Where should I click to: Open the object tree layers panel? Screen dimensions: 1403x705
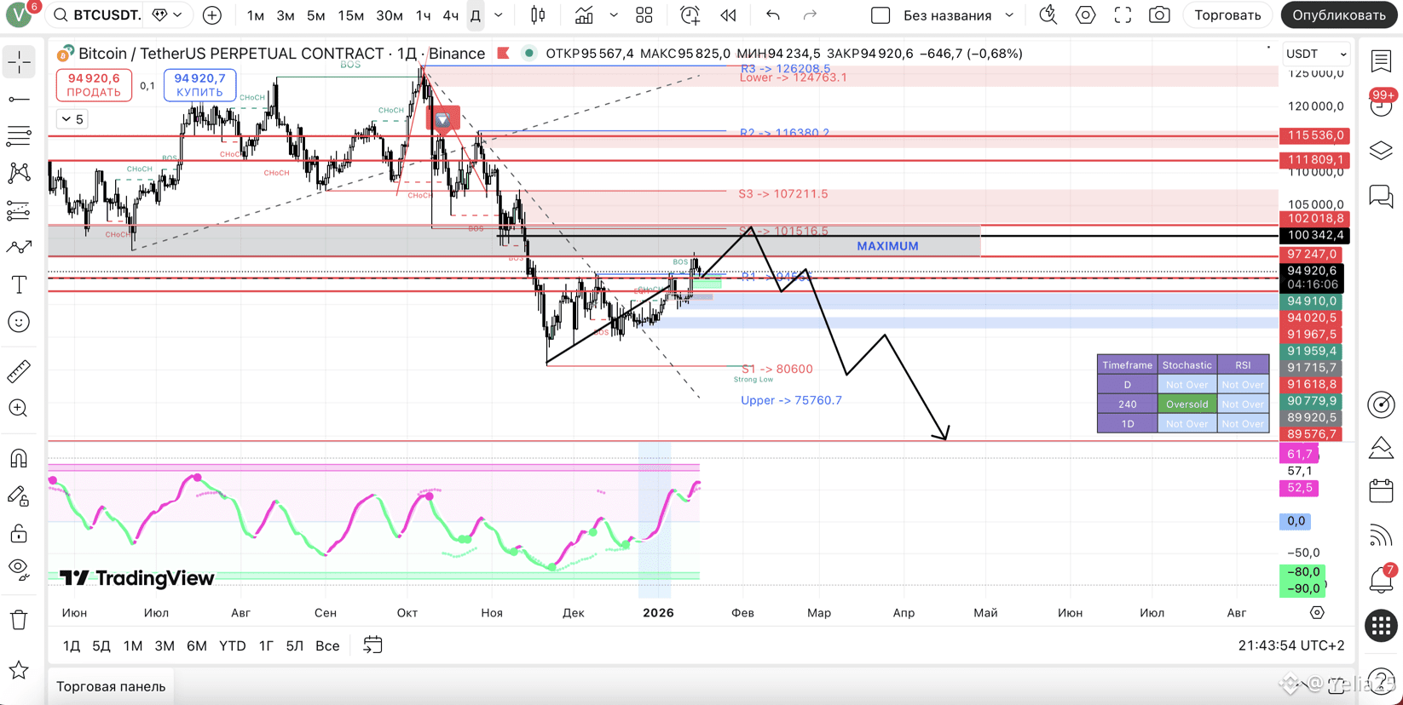coord(1381,152)
